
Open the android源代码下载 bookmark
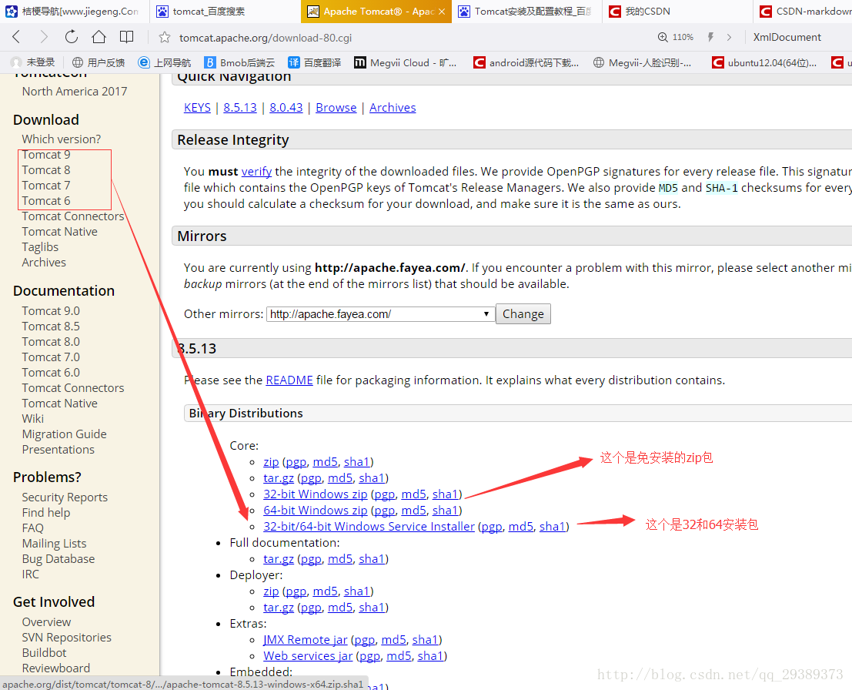[x=526, y=62]
